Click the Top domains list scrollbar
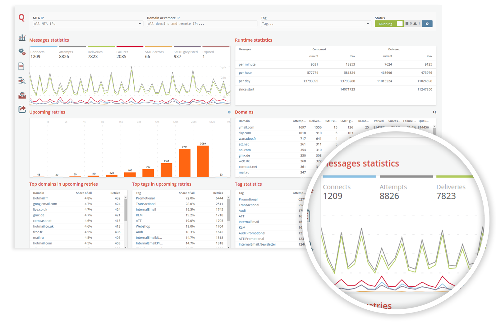The image size is (496, 324). pos(126,210)
